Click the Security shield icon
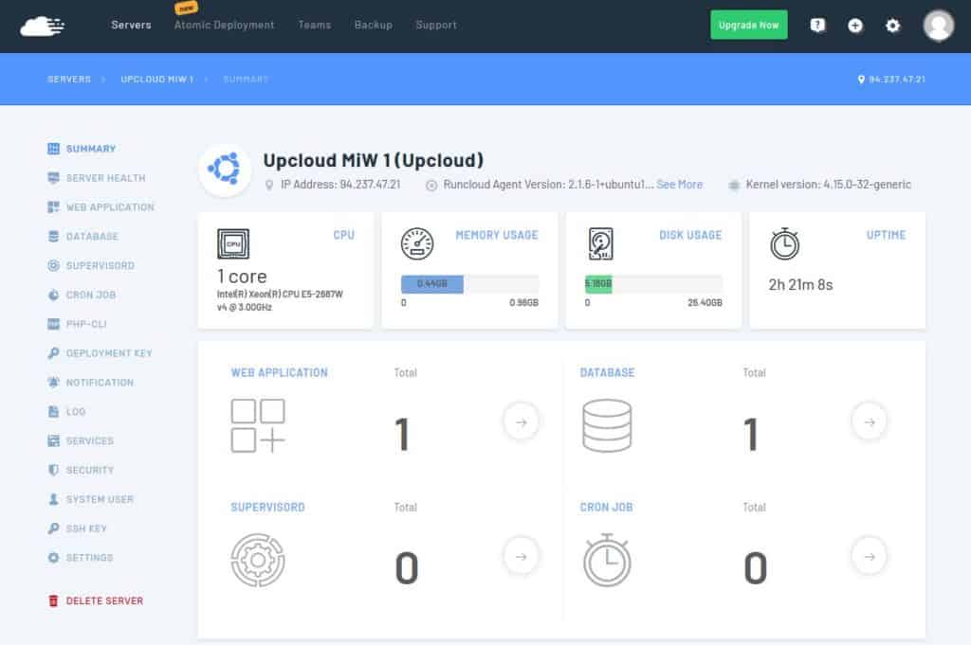This screenshot has width=971, height=645. (x=54, y=470)
